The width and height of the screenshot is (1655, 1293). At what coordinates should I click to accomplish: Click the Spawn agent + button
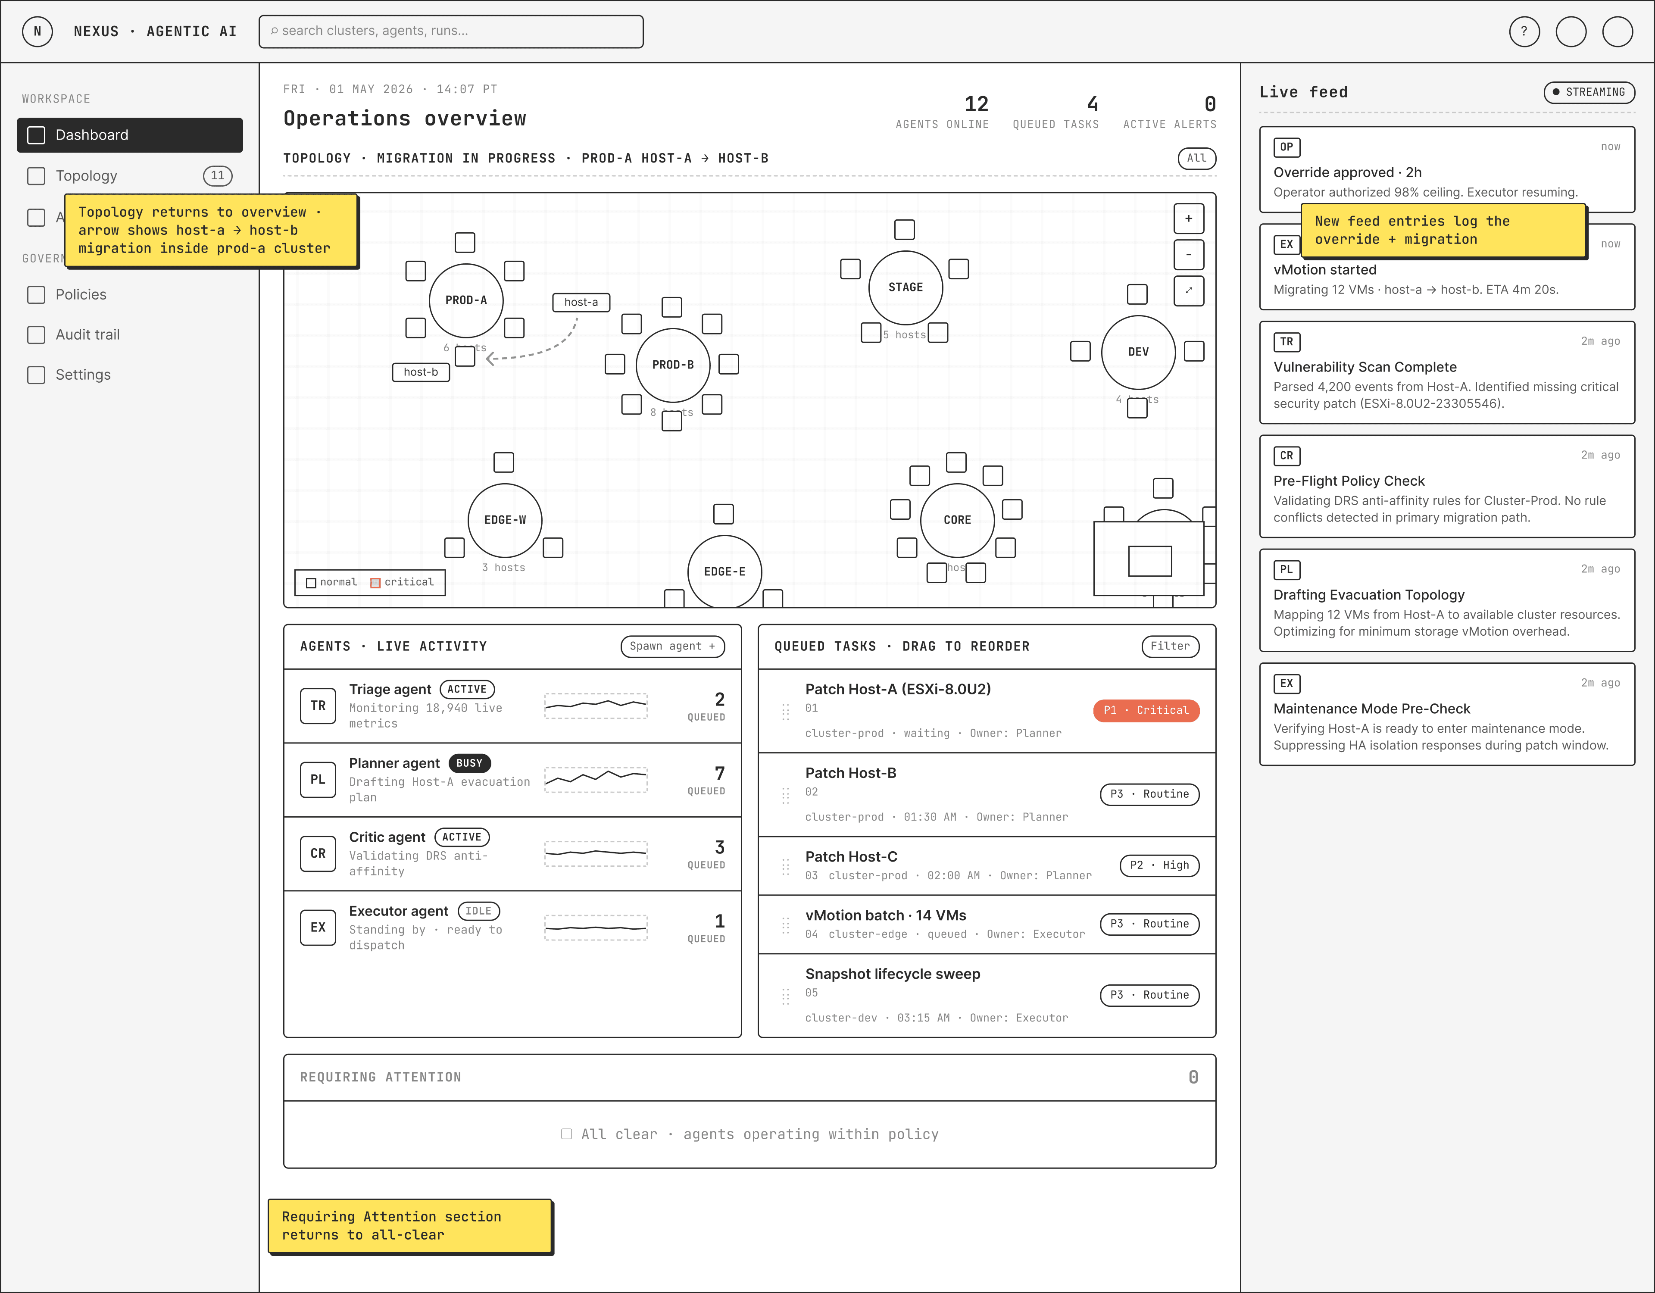672,646
